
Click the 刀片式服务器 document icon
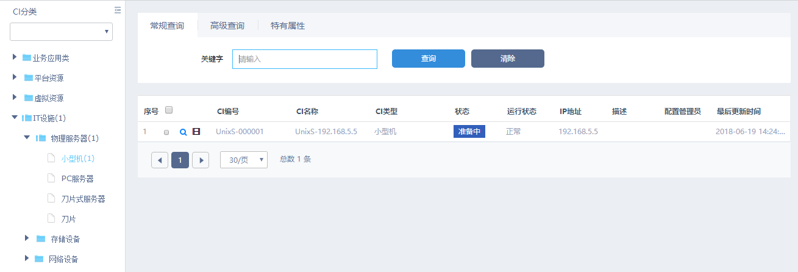pos(52,199)
